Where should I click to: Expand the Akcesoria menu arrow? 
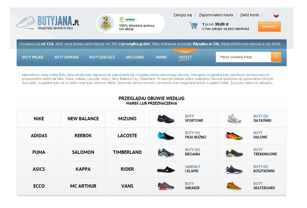pos(135,62)
